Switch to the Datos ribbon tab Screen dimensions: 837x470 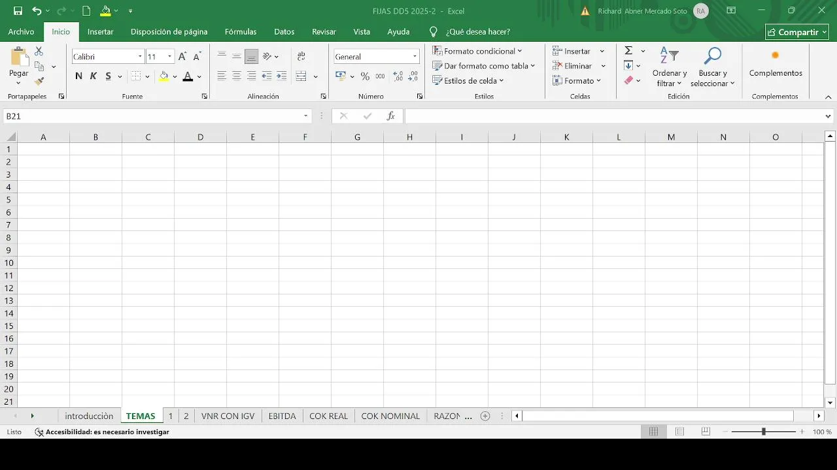284,31
